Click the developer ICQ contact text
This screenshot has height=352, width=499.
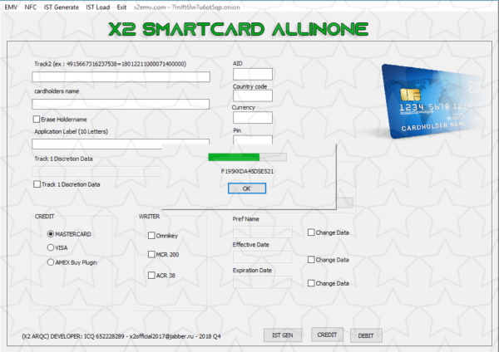click(x=121, y=336)
